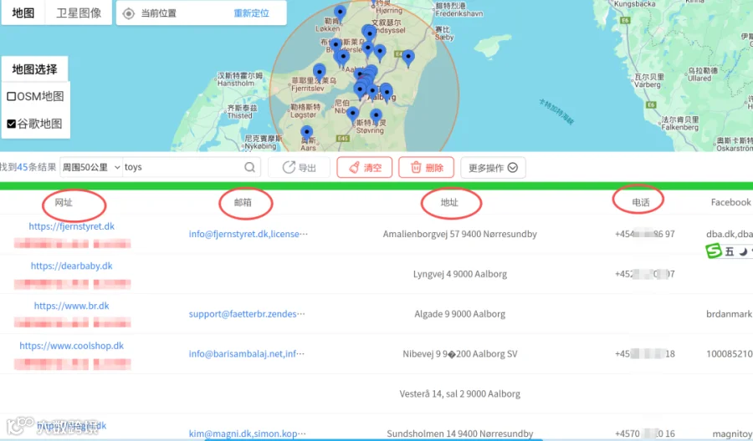Viewport: 753px width, 441px height.
Task: Click the 电话 column header
Action: 640,202
